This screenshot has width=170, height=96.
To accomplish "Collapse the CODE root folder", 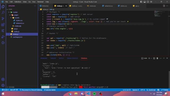I will click(x=7, y=9).
